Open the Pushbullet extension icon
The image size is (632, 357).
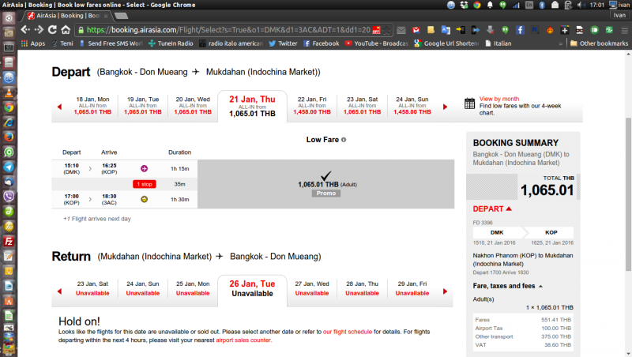click(595, 30)
